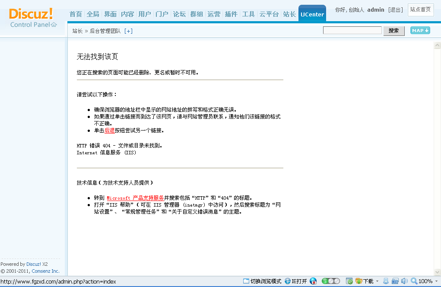
Task: Click the Discuz! logo
Action: 31,13
